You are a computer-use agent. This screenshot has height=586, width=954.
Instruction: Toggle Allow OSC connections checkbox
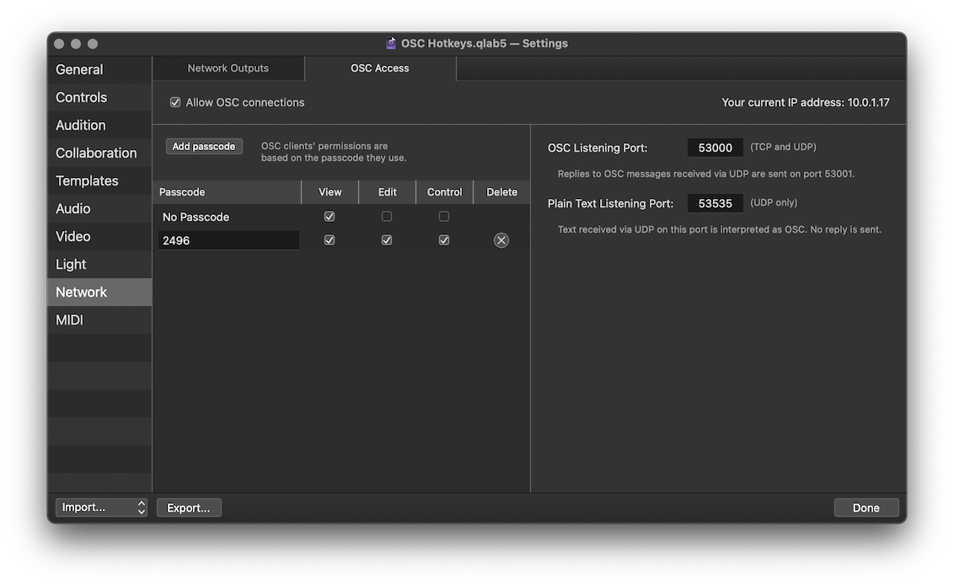[175, 102]
